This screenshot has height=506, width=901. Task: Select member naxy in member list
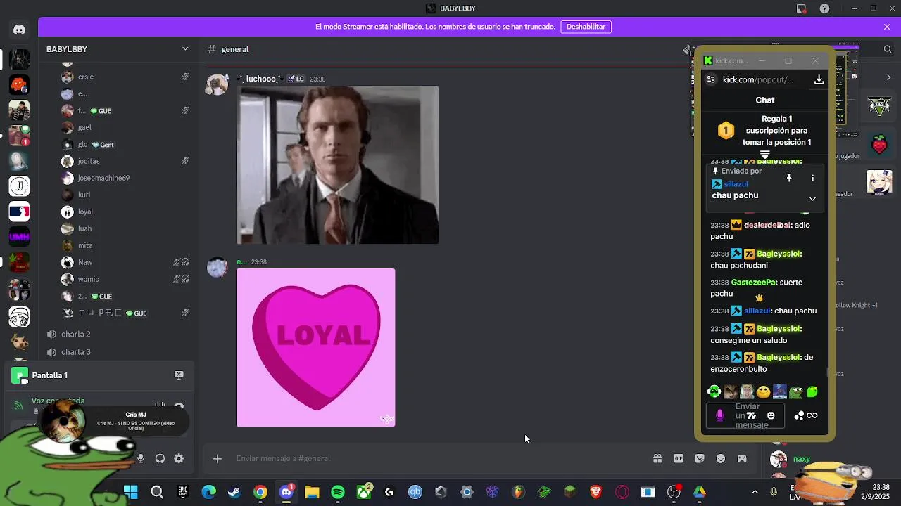click(x=801, y=459)
